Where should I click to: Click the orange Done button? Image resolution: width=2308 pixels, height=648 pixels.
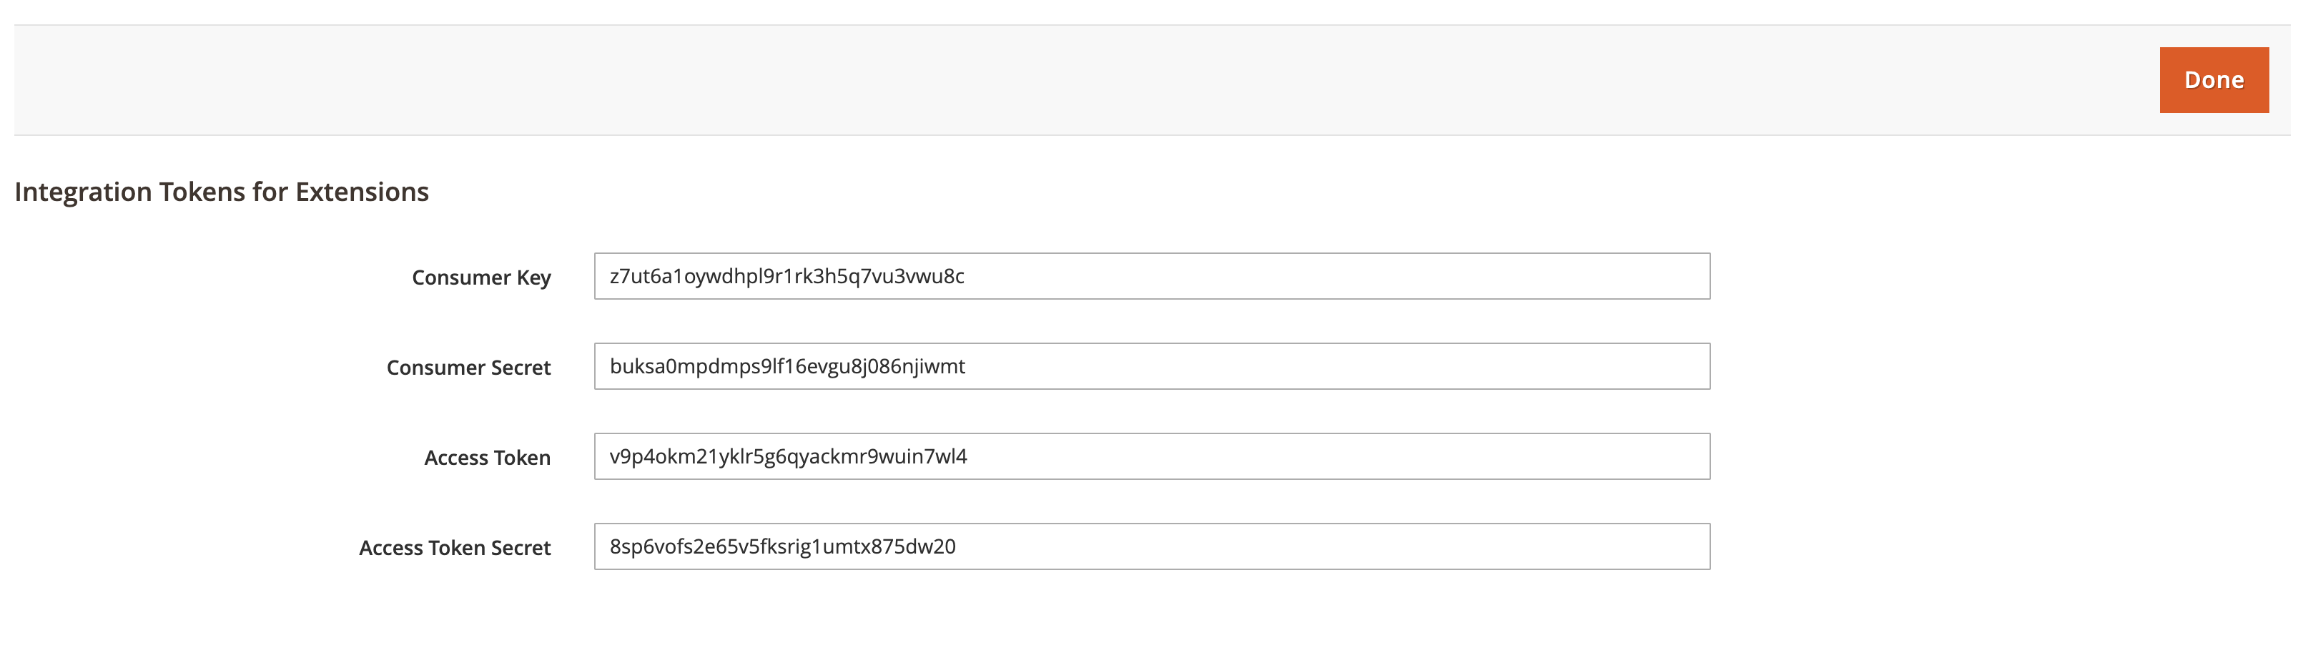[2213, 80]
